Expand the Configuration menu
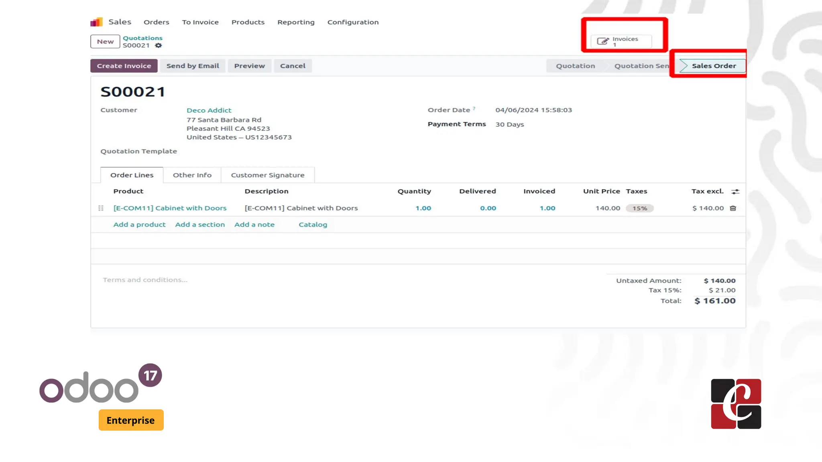 tap(353, 22)
